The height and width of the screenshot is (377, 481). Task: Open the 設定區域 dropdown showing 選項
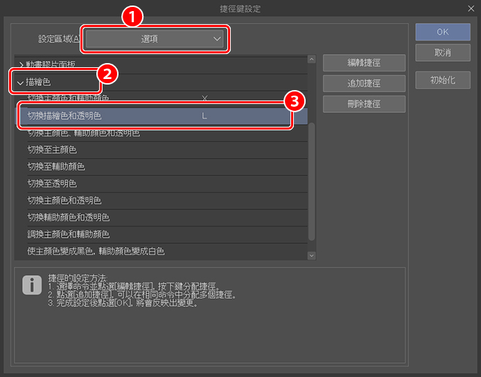(155, 40)
